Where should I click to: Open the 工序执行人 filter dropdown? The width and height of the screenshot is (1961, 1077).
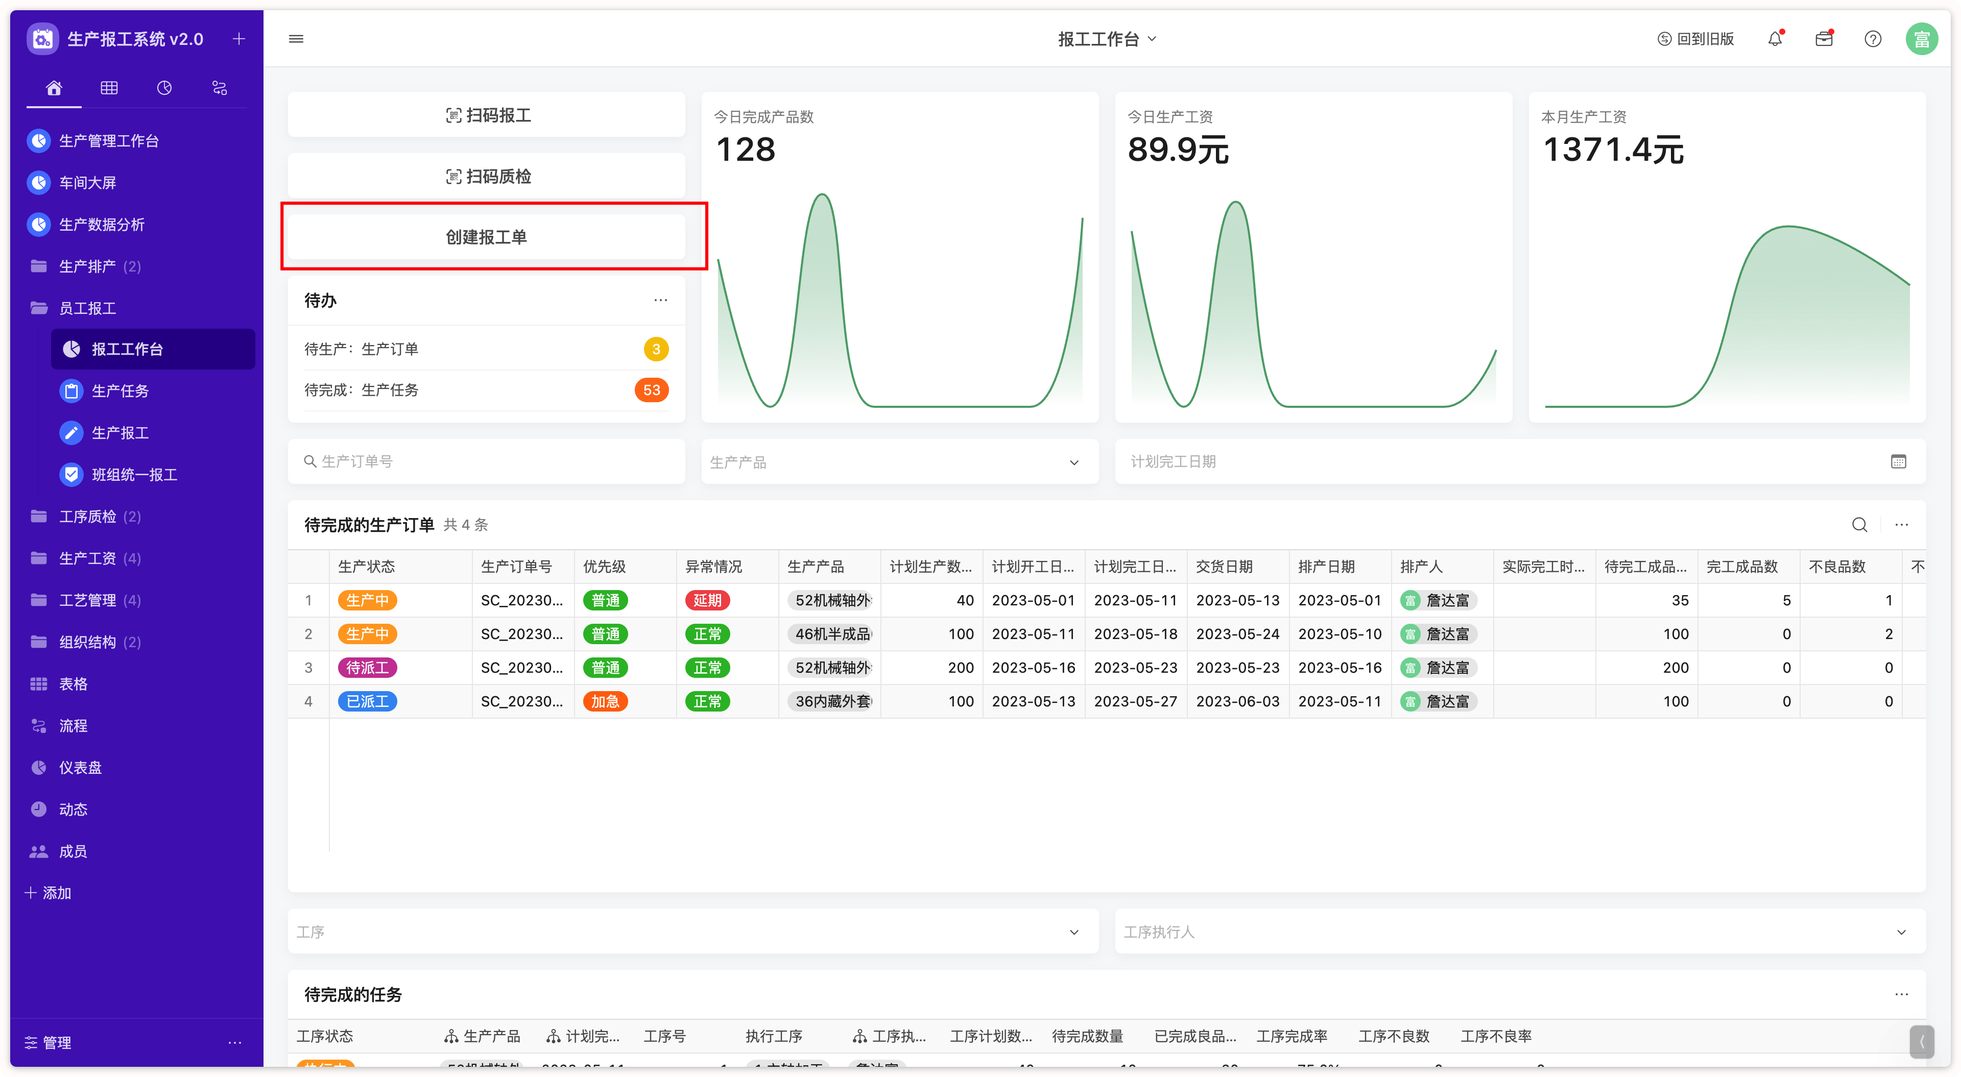tap(1520, 933)
